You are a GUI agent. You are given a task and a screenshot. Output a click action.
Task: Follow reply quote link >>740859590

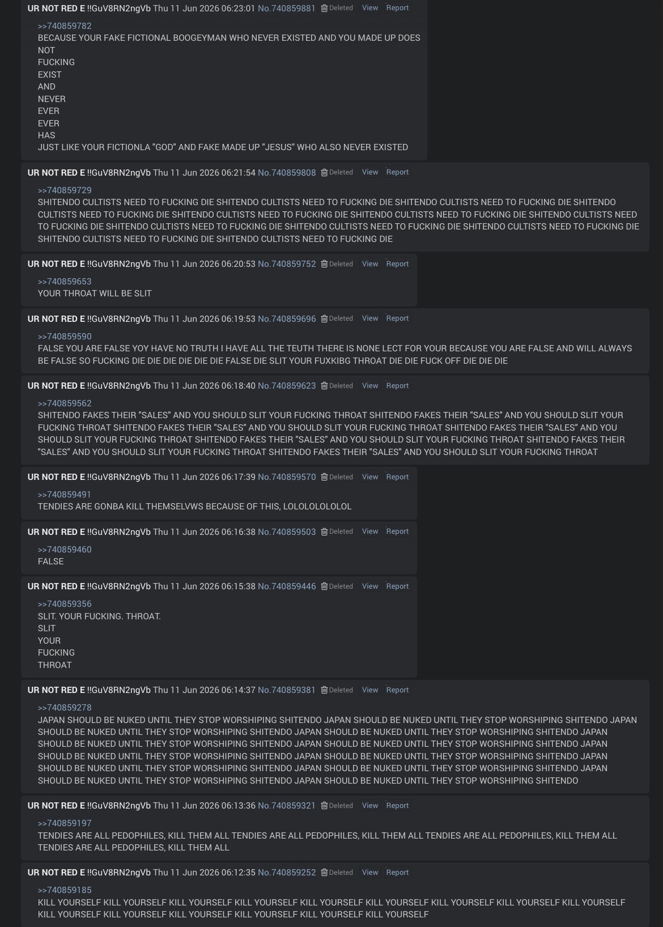coord(65,337)
